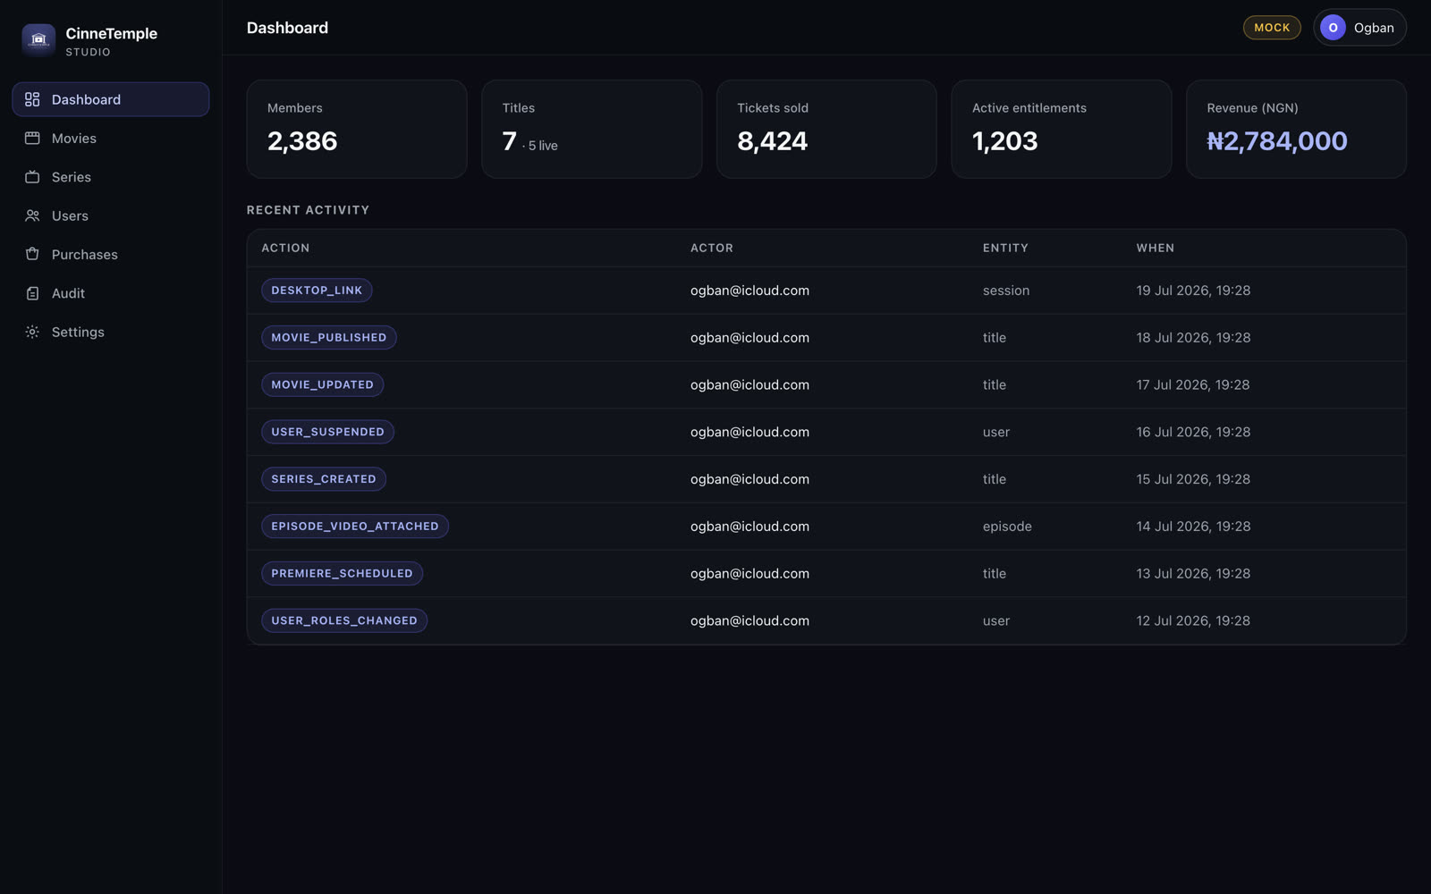Click the user entity in USER_ROLES_CHANGED row
The width and height of the screenshot is (1431, 894).
pos(996,620)
